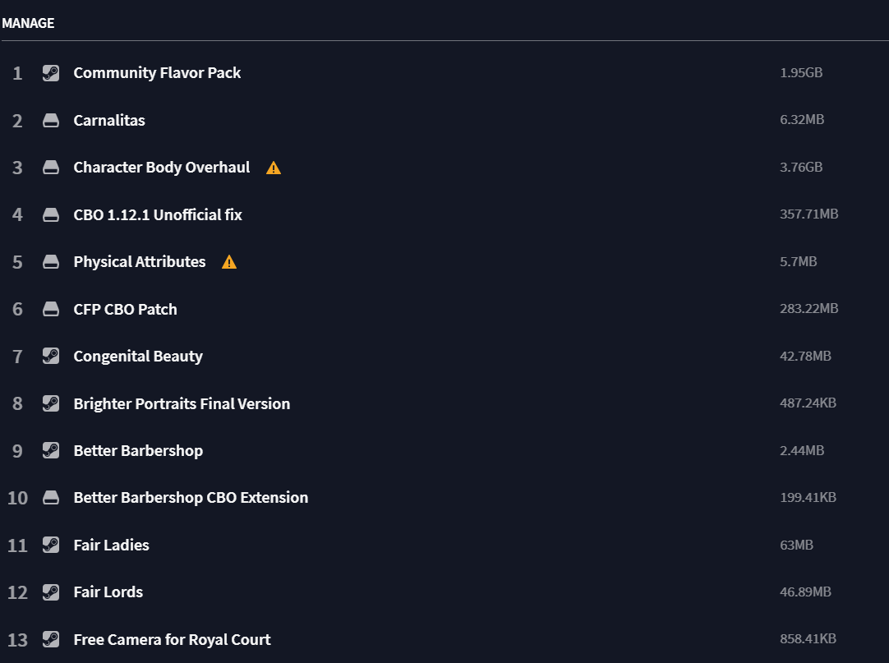Click load order number 1
Viewport: 889px width, 663px height.
pos(17,73)
